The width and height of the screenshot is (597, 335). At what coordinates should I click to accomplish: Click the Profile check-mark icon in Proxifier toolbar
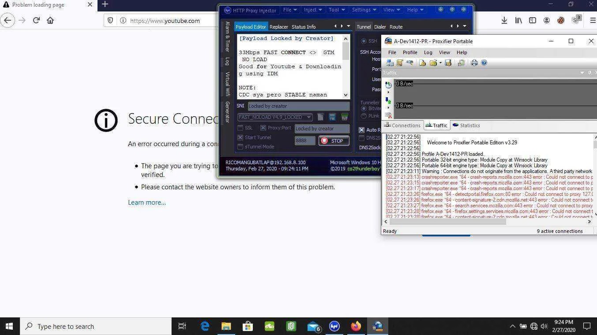coord(461,63)
